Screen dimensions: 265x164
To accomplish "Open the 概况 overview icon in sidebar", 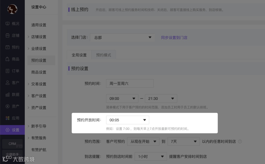I will pos(8,24).
